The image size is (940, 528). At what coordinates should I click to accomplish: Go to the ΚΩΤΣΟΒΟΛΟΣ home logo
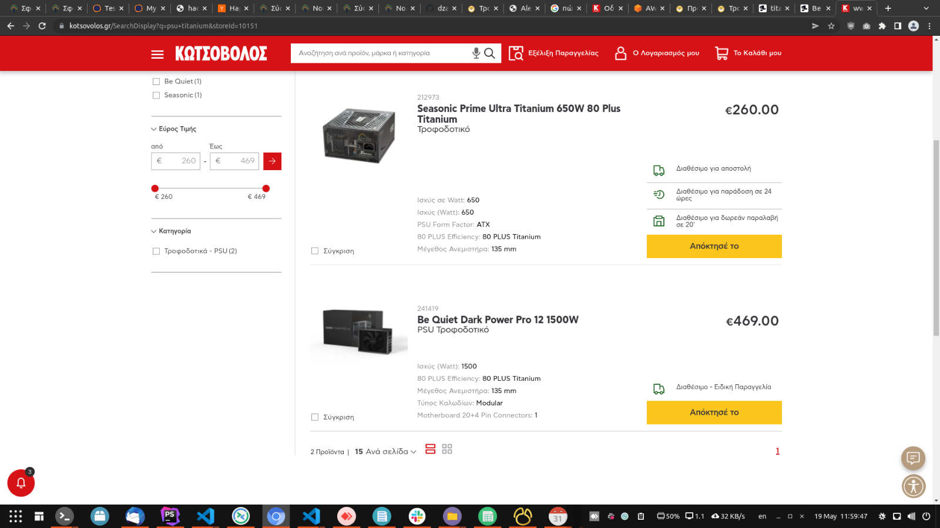pyautogui.click(x=221, y=53)
